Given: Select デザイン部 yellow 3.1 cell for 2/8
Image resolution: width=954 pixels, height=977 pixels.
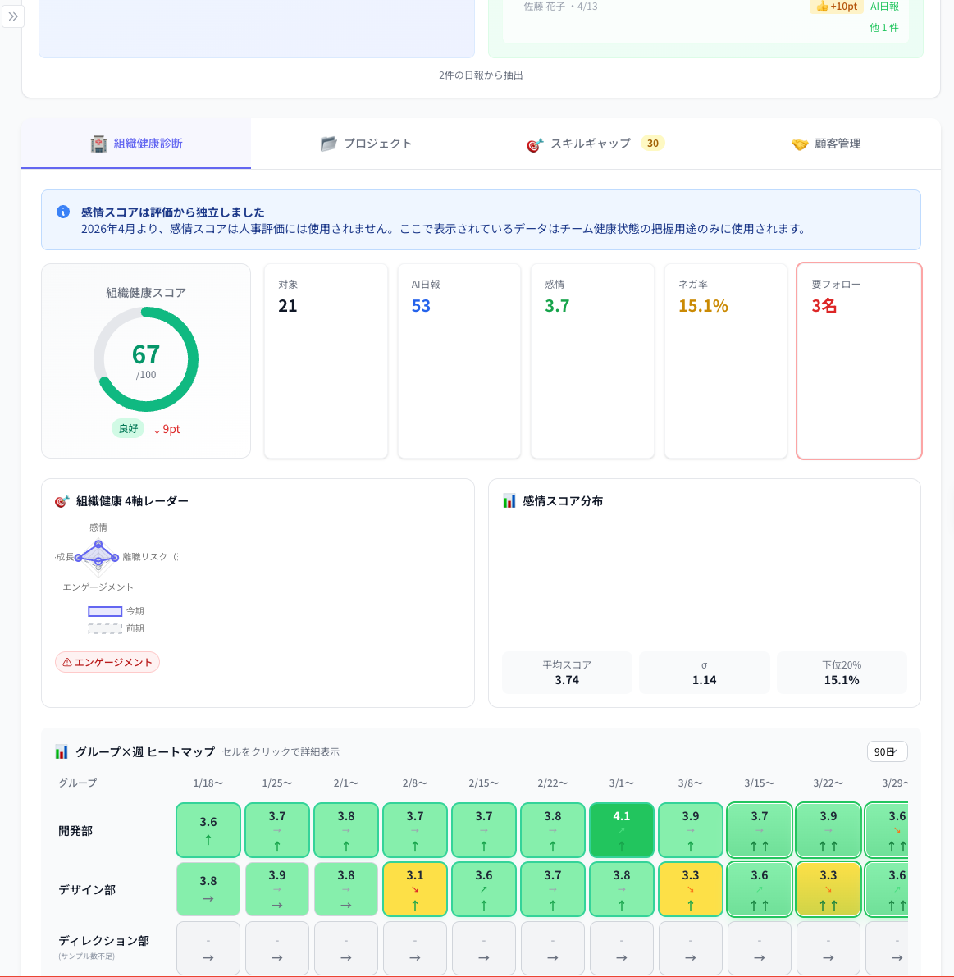Looking at the screenshot, I should [415, 889].
